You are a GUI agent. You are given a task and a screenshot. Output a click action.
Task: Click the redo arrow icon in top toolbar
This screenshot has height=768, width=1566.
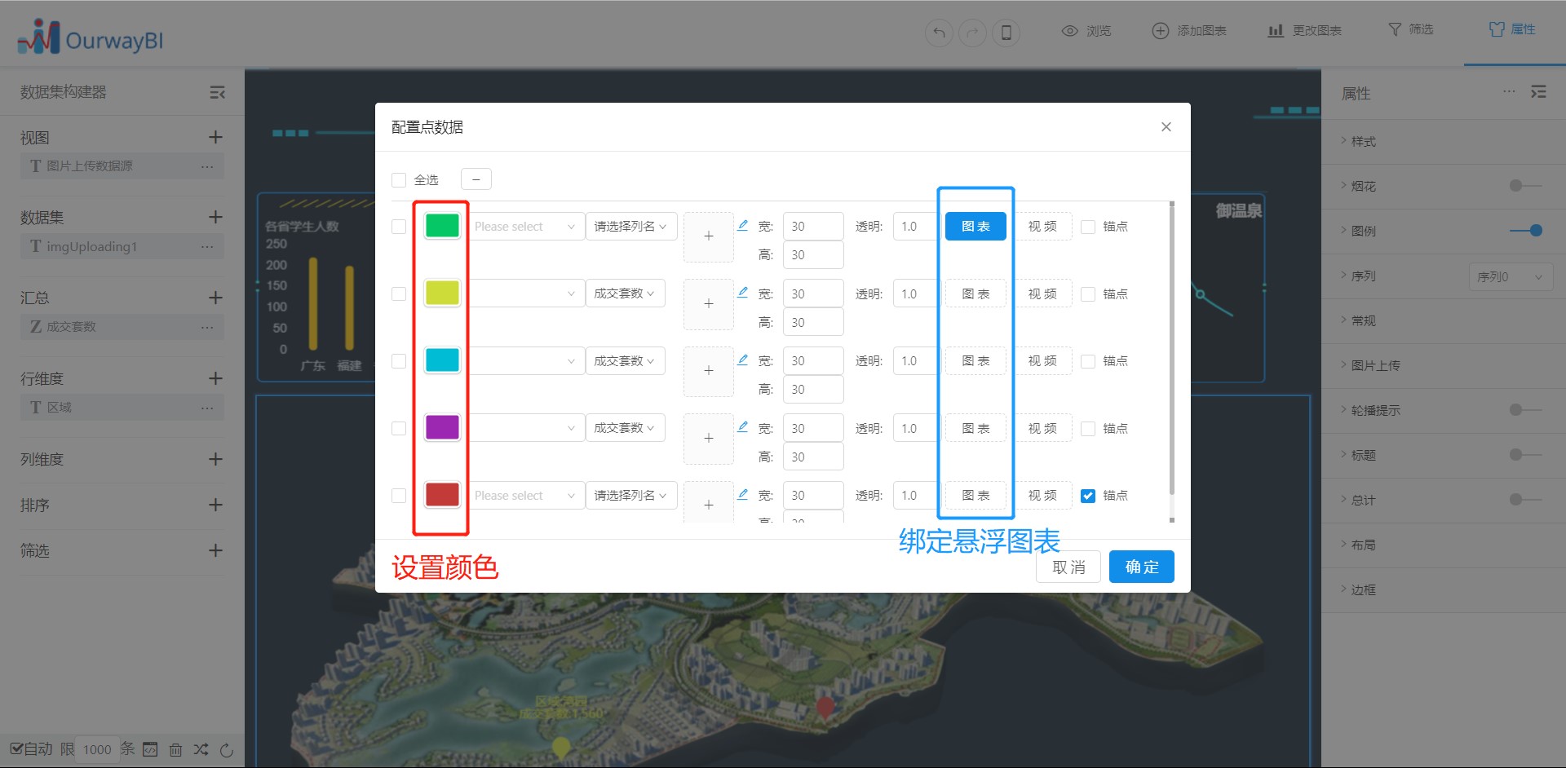click(x=972, y=33)
